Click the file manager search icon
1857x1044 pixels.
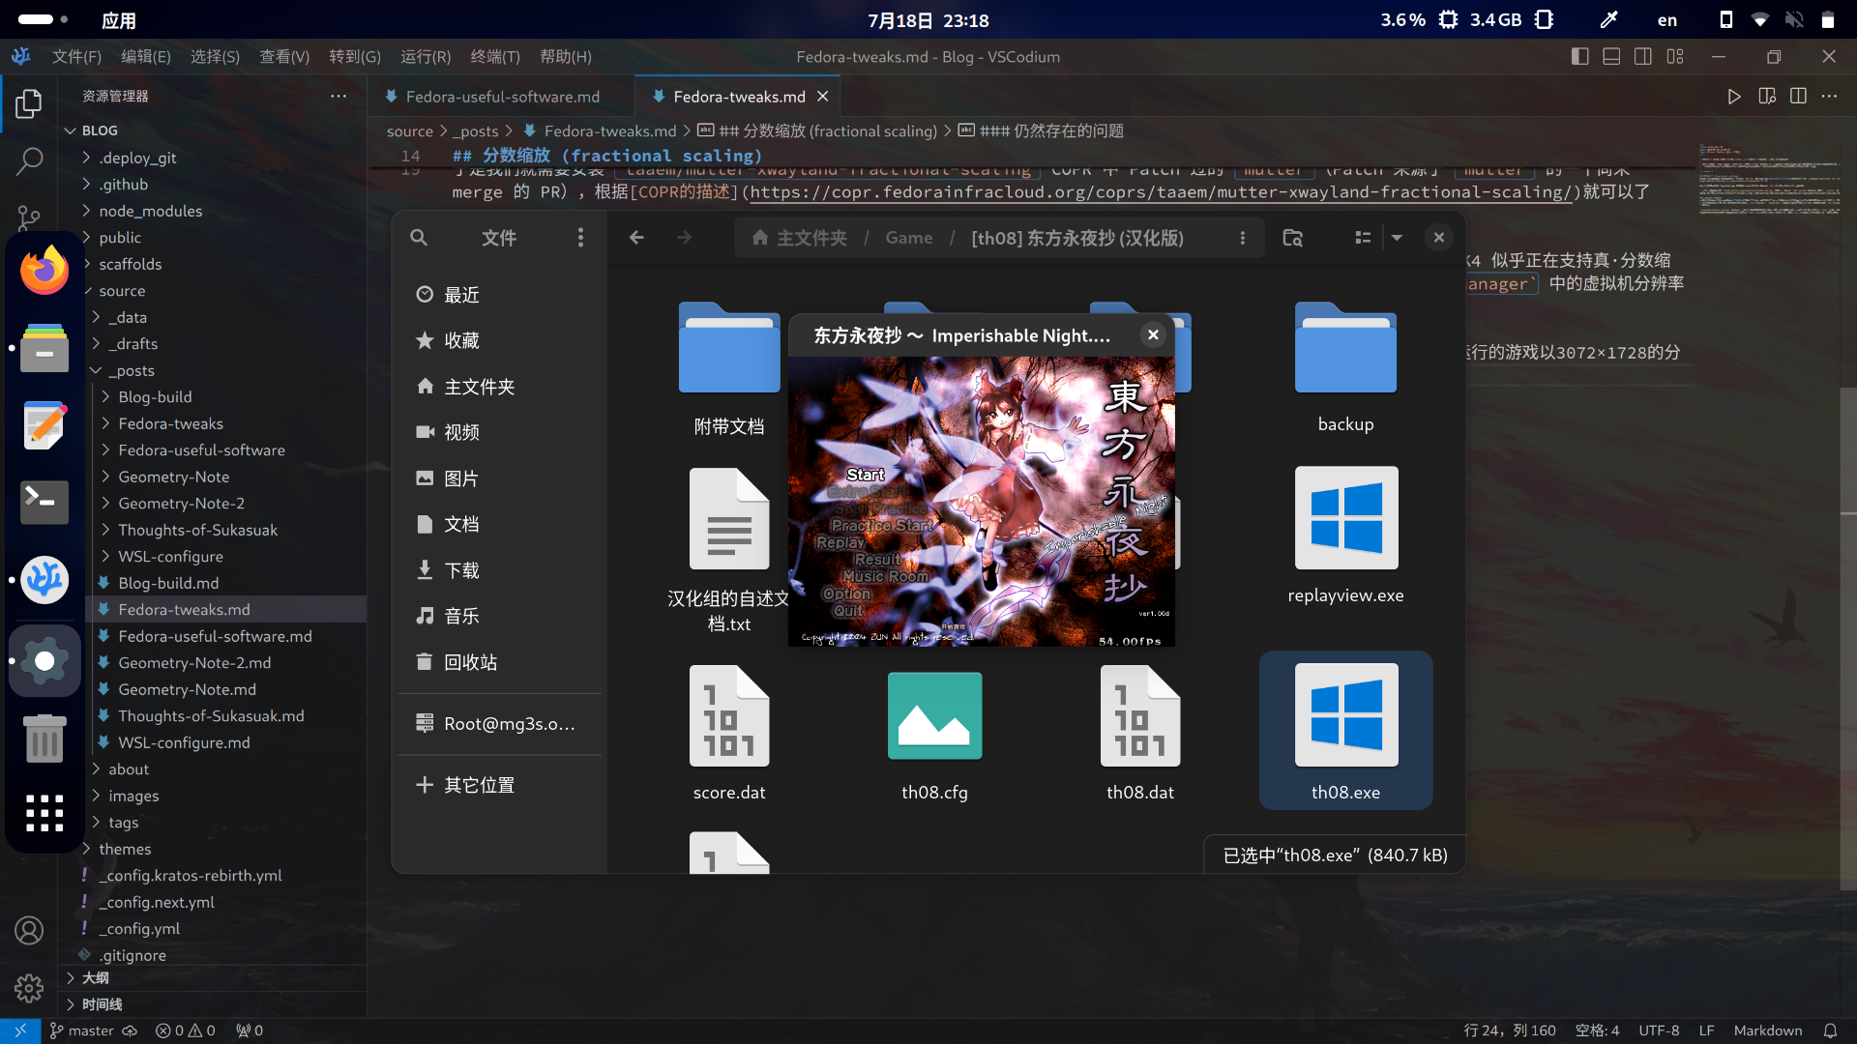click(x=418, y=238)
